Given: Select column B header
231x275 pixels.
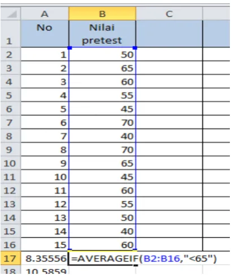Looking at the screenshot, I should pyautogui.click(x=102, y=14).
